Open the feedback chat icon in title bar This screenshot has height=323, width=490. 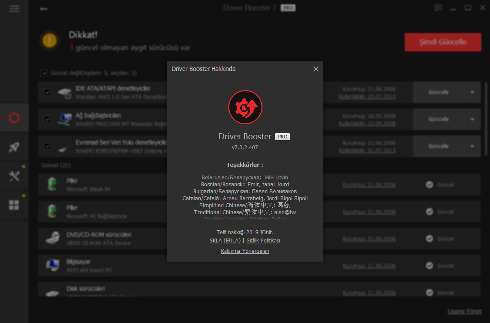(x=438, y=8)
